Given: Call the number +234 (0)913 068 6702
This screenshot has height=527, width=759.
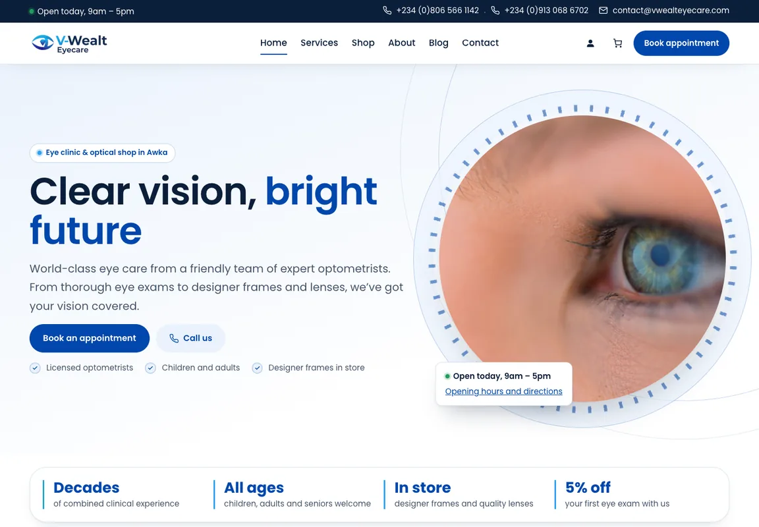Looking at the screenshot, I should (546, 10).
